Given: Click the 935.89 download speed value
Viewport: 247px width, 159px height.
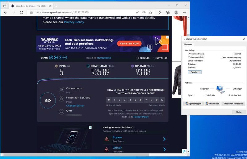Looking at the screenshot, I should tap(100, 72).
